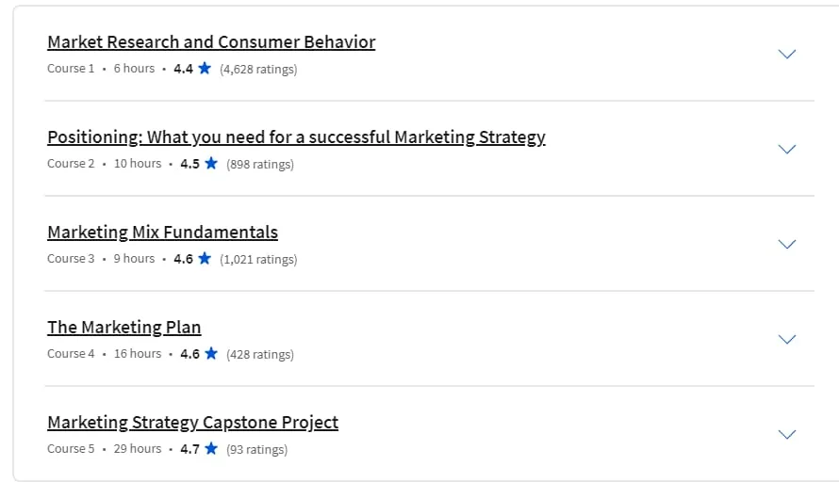
Task: Click the star next to 428 ratings
Action: tap(211, 353)
